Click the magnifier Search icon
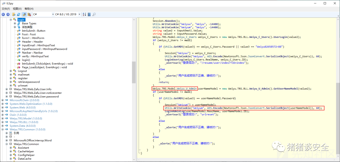The height and width of the screenshot is (162, 340). 94,14
